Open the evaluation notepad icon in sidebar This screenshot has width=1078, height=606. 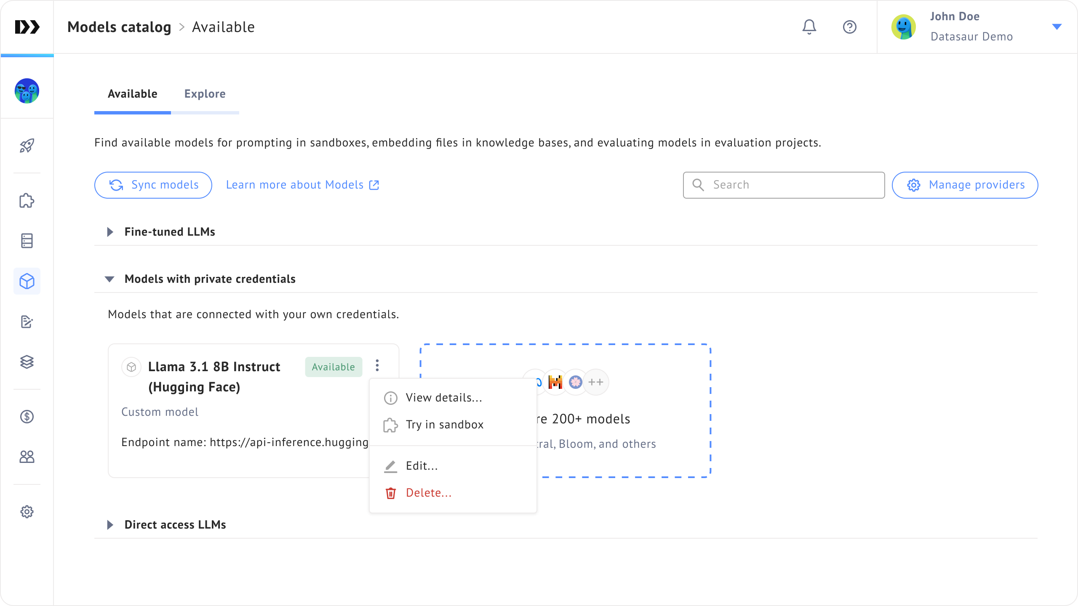coord(27,322)
